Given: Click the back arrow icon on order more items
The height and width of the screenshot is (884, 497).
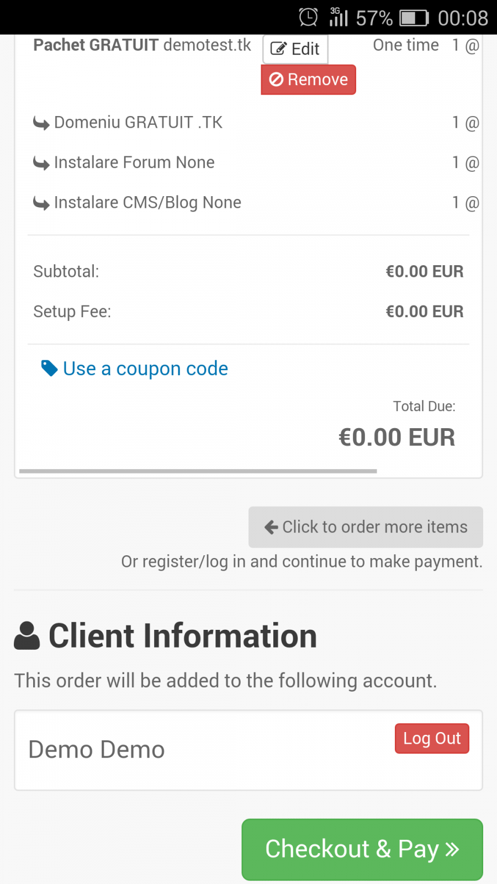Looking at the screenshot, I should 271,527.
